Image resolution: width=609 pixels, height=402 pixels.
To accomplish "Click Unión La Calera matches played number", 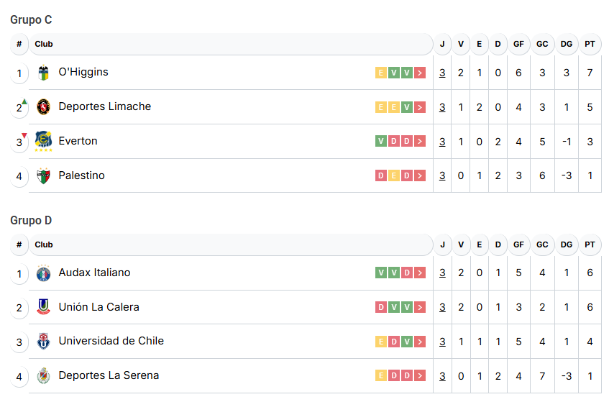I will 442,307.
